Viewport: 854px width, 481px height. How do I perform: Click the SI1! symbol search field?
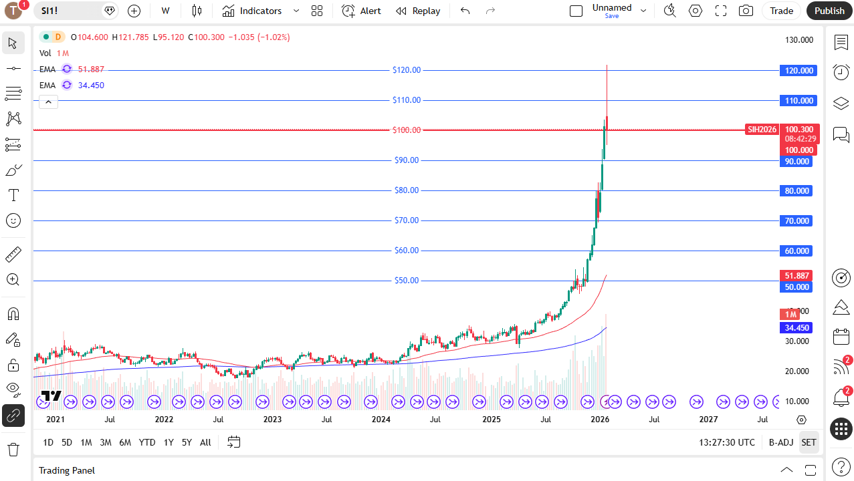[x=77, y=11]
